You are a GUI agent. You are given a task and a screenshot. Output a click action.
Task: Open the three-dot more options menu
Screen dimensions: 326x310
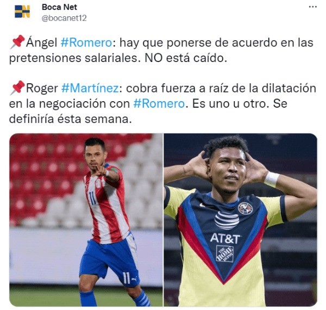click(313, 7)
